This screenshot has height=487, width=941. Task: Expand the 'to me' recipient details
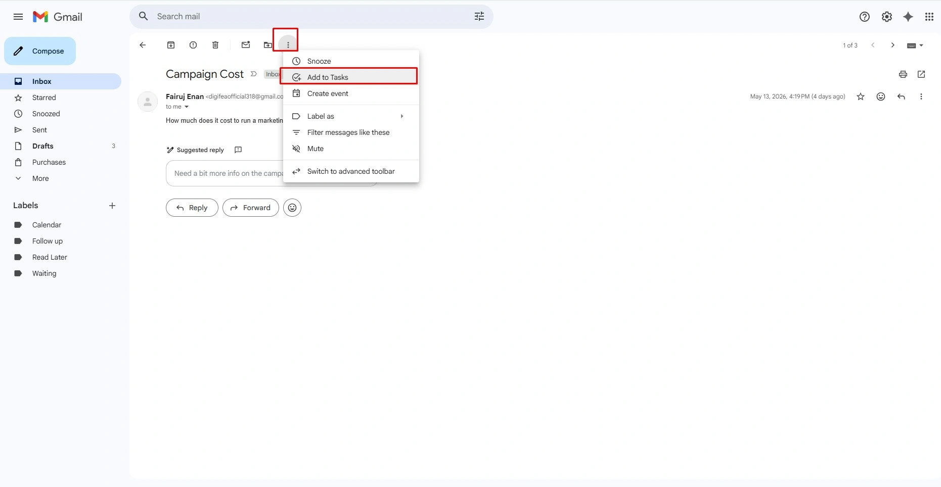pos(187,107)
